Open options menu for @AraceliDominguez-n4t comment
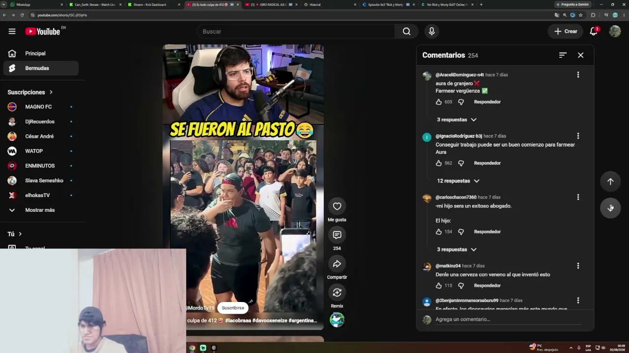Image resolution: width=629 pixels, height=353 pixels. coord(578,75)
